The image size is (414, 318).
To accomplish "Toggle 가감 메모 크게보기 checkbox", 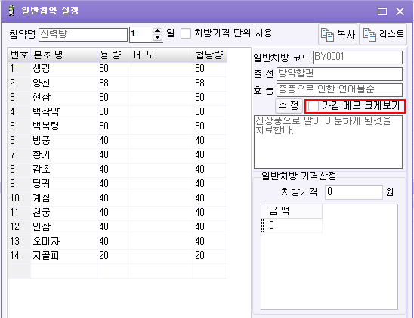I will 314,106.
